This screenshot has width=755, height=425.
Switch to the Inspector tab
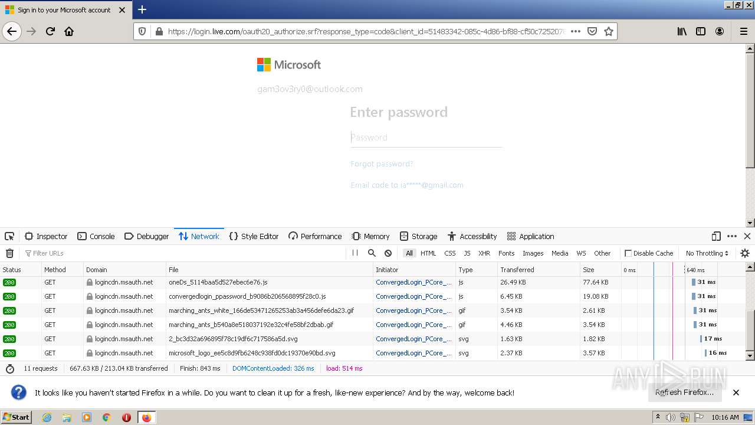[x=46, y=236]
